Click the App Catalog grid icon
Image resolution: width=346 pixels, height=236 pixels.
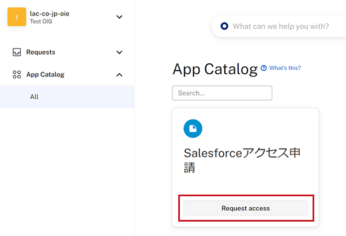tap(17, 74)
